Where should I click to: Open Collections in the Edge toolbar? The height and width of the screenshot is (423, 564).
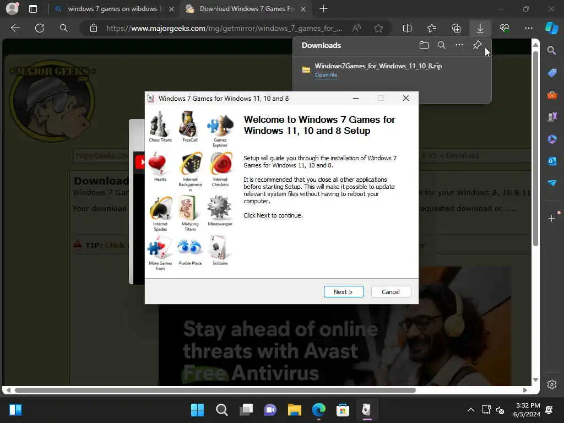(456, 28)
